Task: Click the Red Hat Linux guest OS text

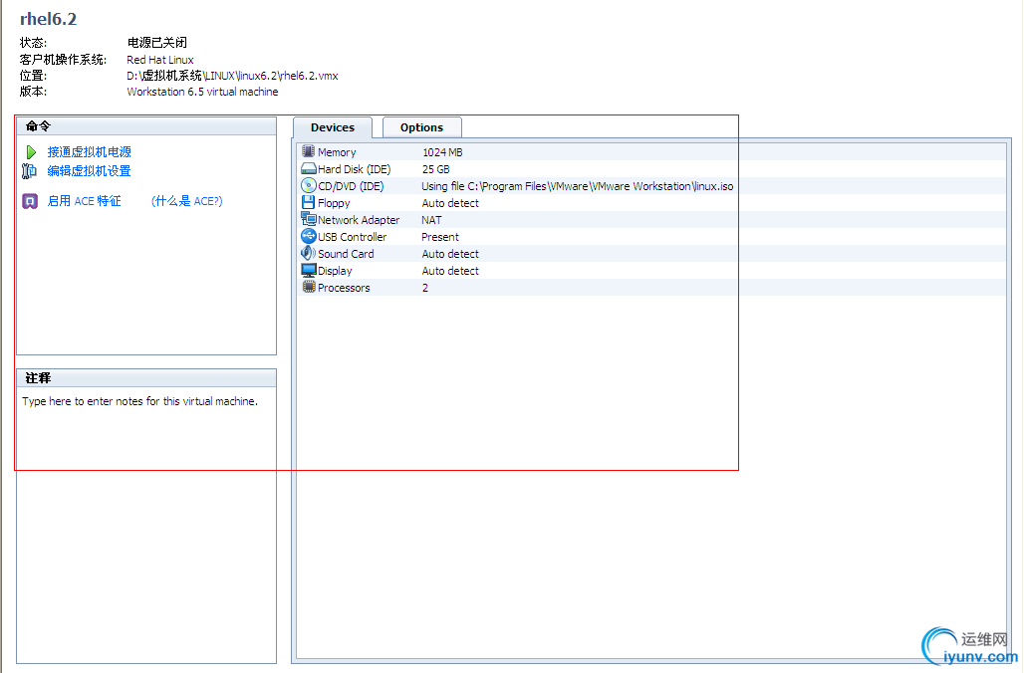Action: coord(160,60)
